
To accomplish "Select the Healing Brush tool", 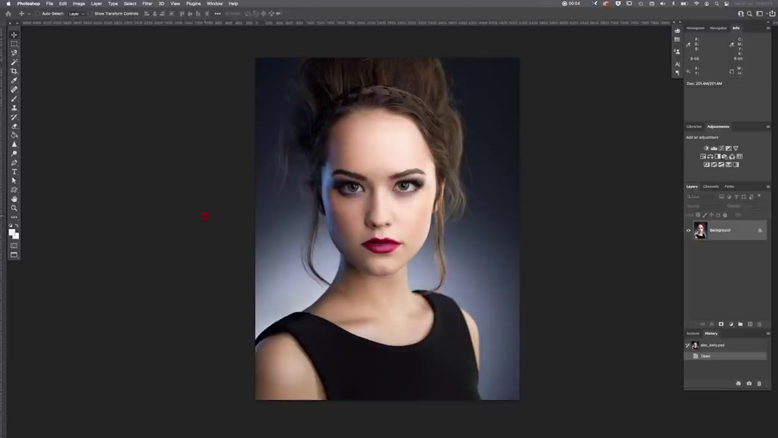I will pos(14,89).
